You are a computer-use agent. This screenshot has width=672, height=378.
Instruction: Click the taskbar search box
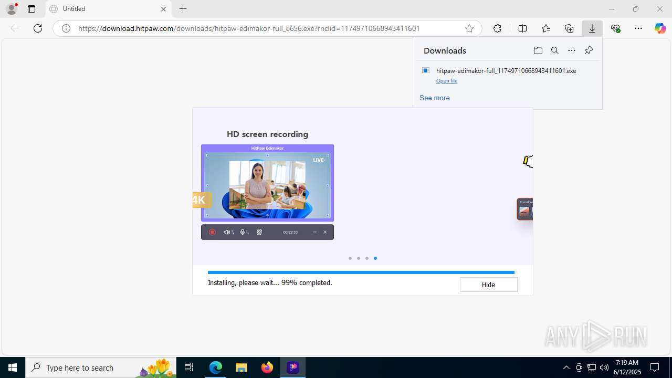[101, 367]
